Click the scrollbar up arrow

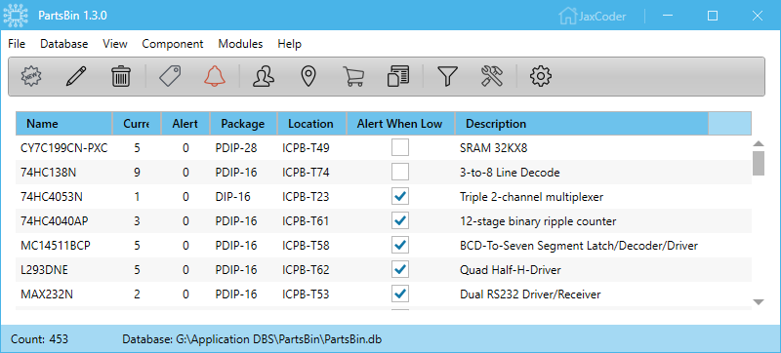(759, 143)
